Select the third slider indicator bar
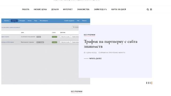The width and height of the screenshot is (171, 96). (x=150, y=83)
